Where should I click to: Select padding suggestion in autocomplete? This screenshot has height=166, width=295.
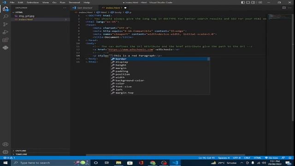click(160, 71)
